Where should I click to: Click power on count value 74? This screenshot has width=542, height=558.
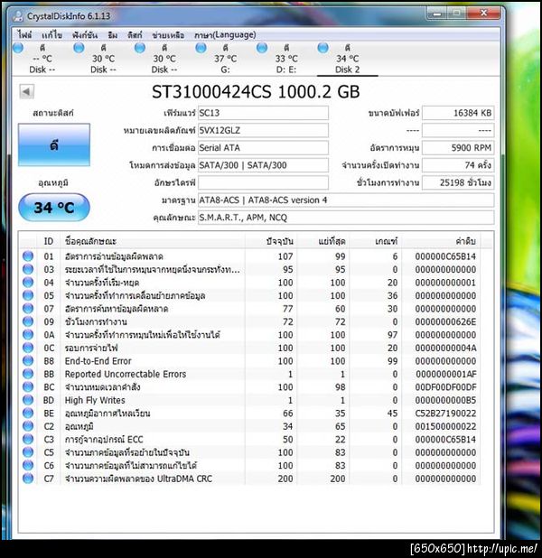tap(458, 165)
